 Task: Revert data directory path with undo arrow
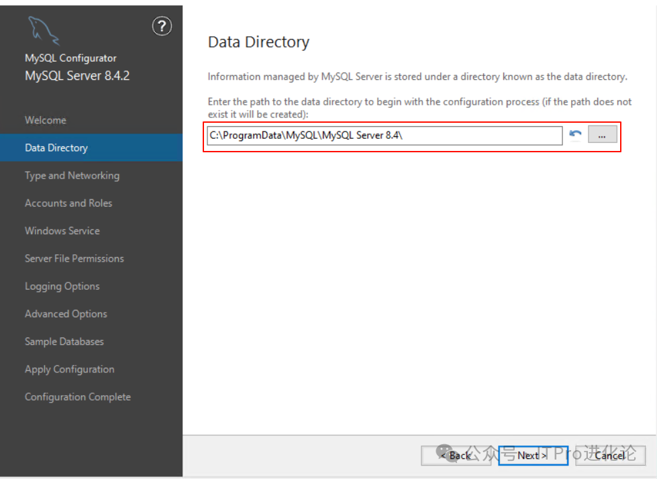tap(575, 134)
